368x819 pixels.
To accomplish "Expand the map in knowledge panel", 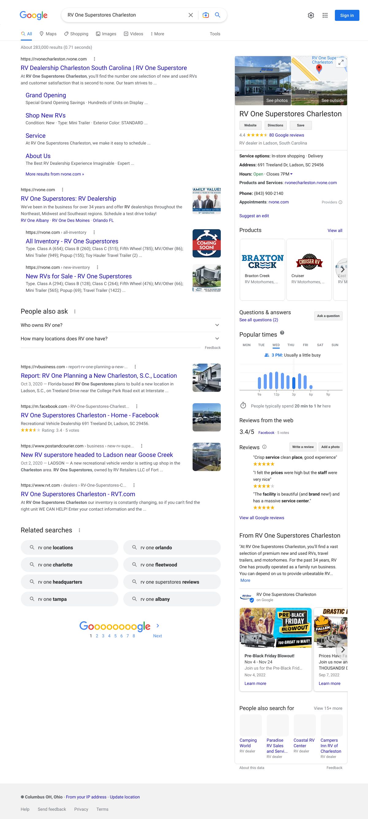I will [x=341, y=62].
